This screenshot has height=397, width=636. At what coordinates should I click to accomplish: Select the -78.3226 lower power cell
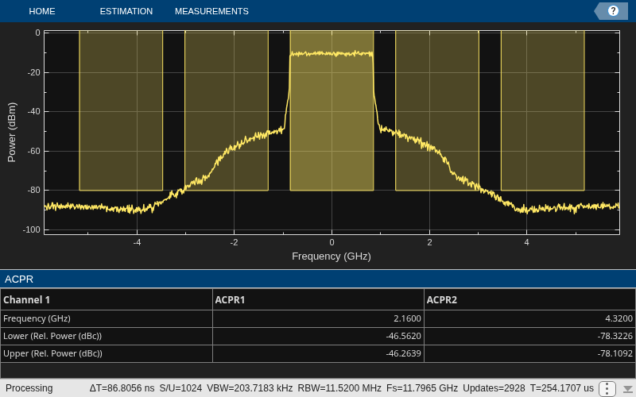pos(529,336)
